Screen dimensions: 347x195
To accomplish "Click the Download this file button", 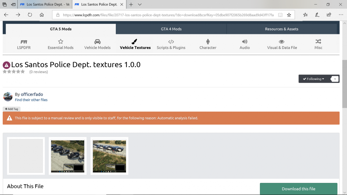I will pos(298,189).
